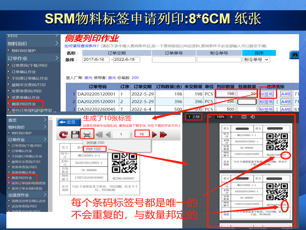This screenshot has width=306, height=230.
Task: Click the 订单单号 condition input field
Action: [x=174, y=60]
